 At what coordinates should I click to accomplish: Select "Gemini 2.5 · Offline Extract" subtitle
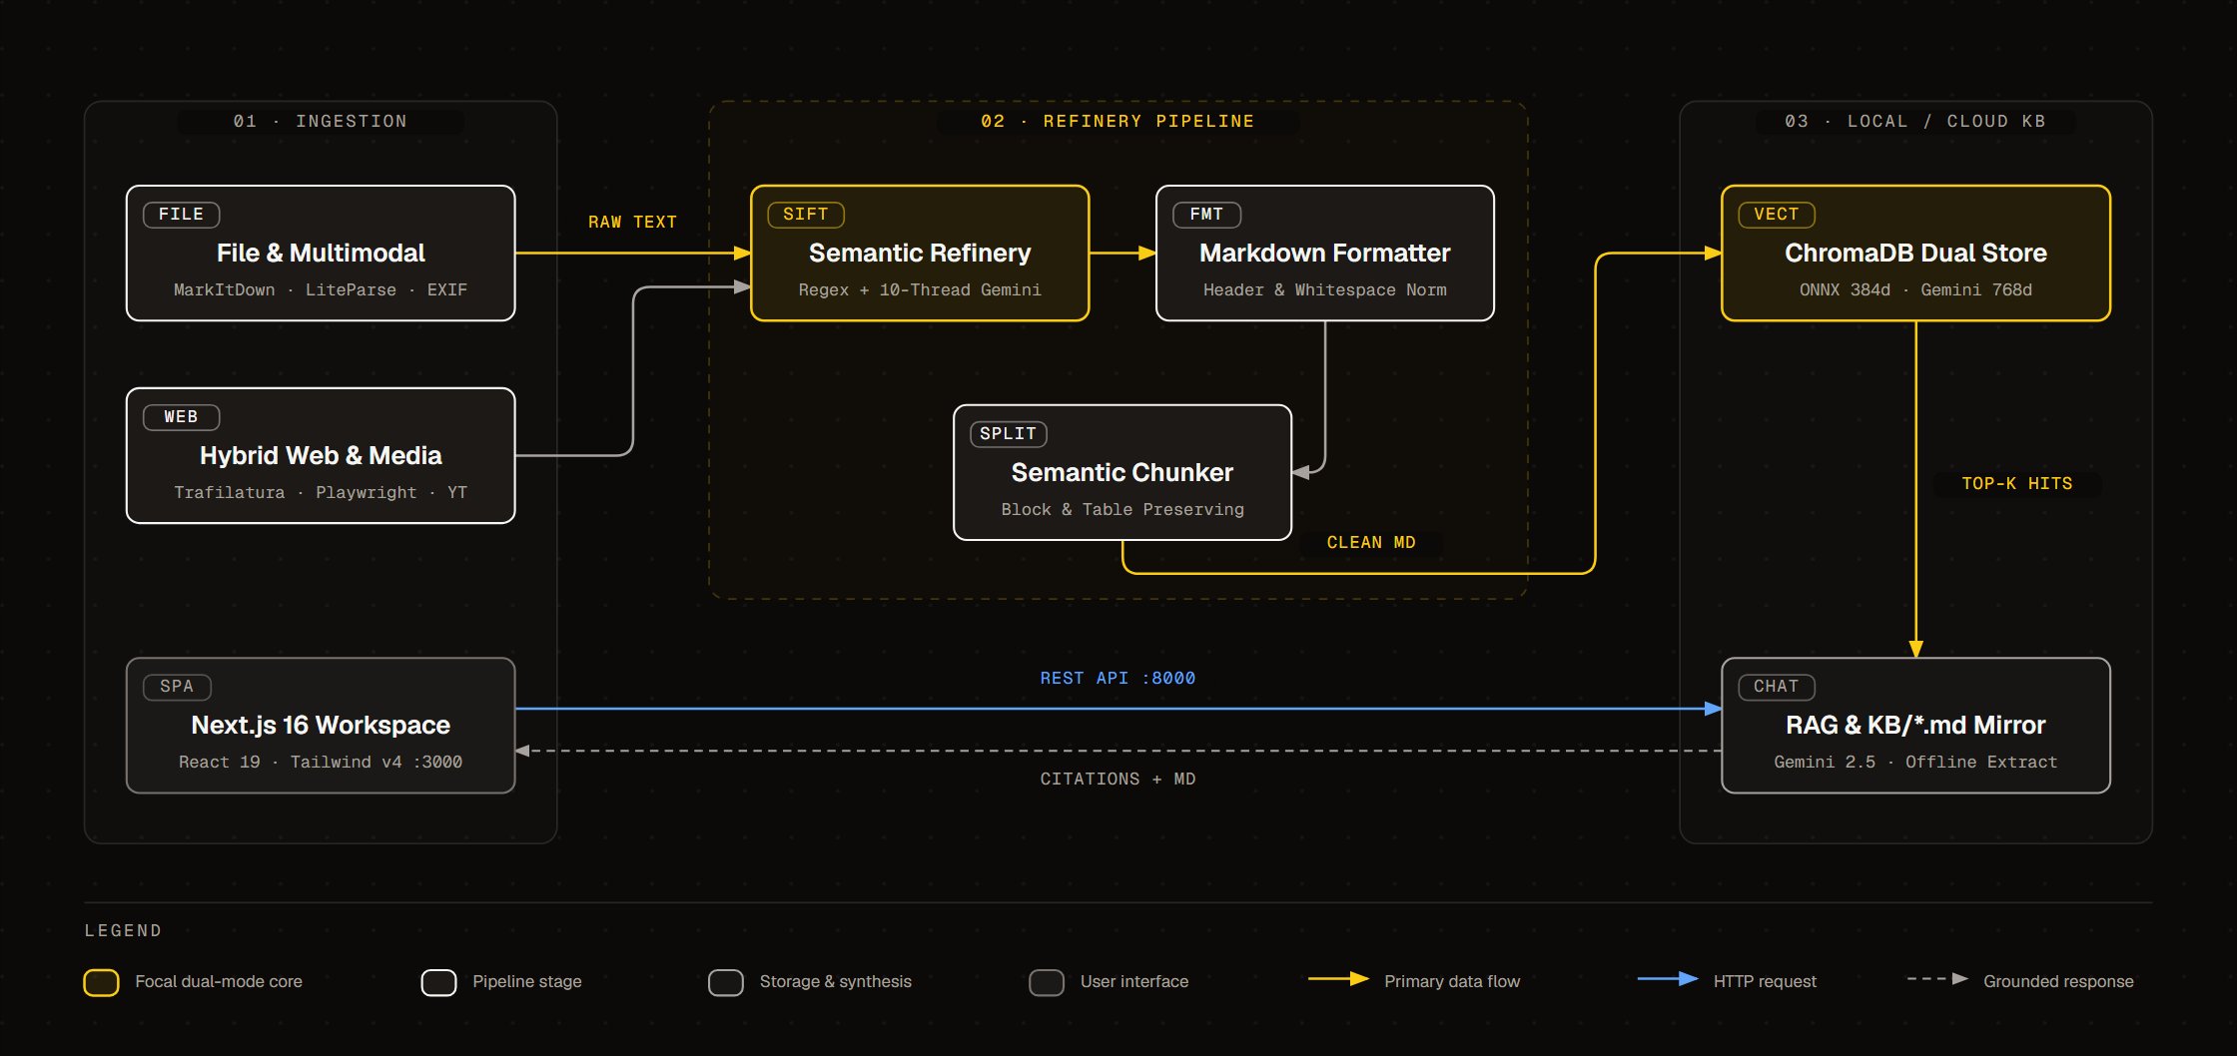(1915, 763)
